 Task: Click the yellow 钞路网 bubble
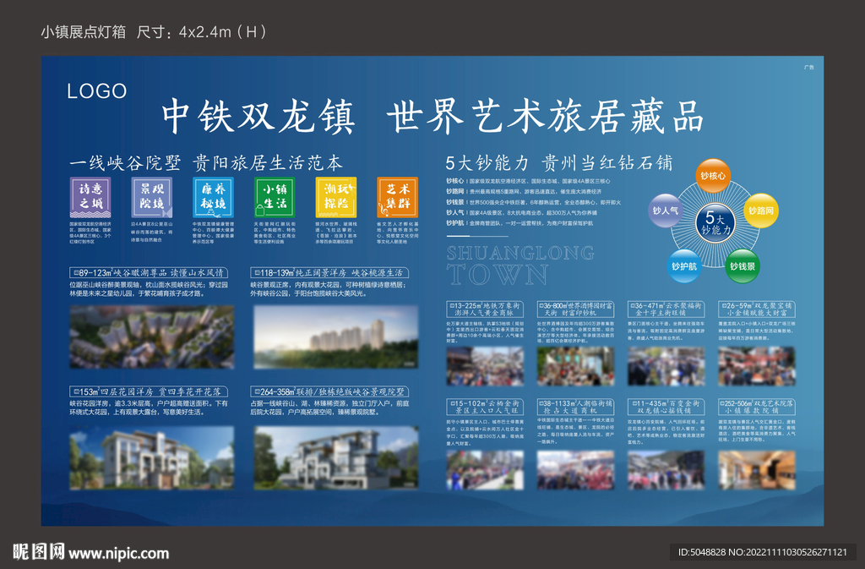pyautogui.click(x=761, y=211)
